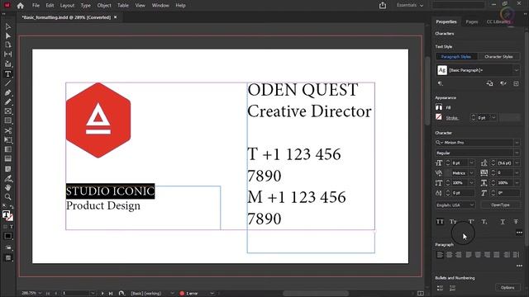Click the OpenType button

[500, 205]
